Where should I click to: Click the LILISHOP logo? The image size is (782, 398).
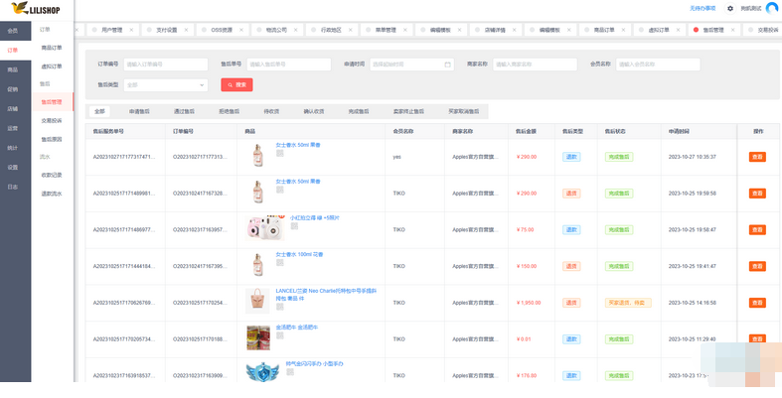coord(35,8)
